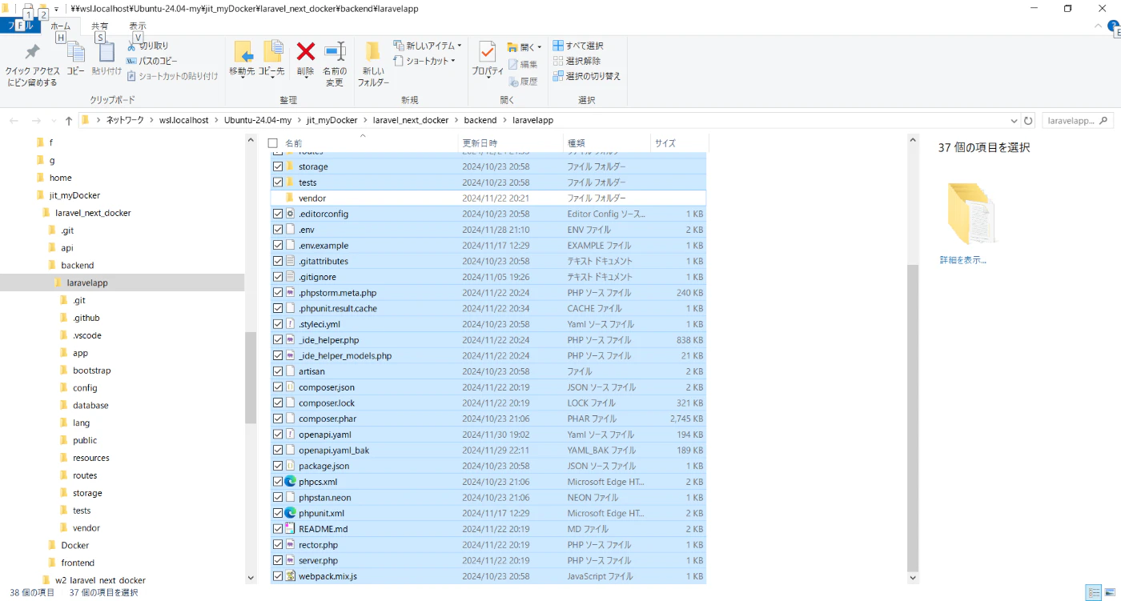1121x601 pixels.
Task: Pin to Quick Access icon
Action: [x=32, y=54]
